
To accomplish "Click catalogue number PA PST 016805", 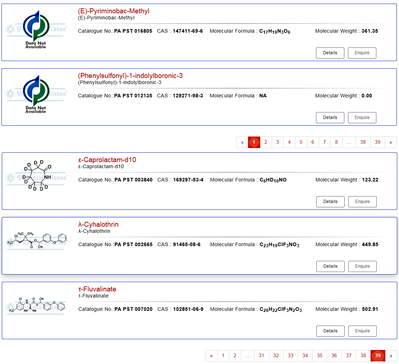I will click(133, 31).
